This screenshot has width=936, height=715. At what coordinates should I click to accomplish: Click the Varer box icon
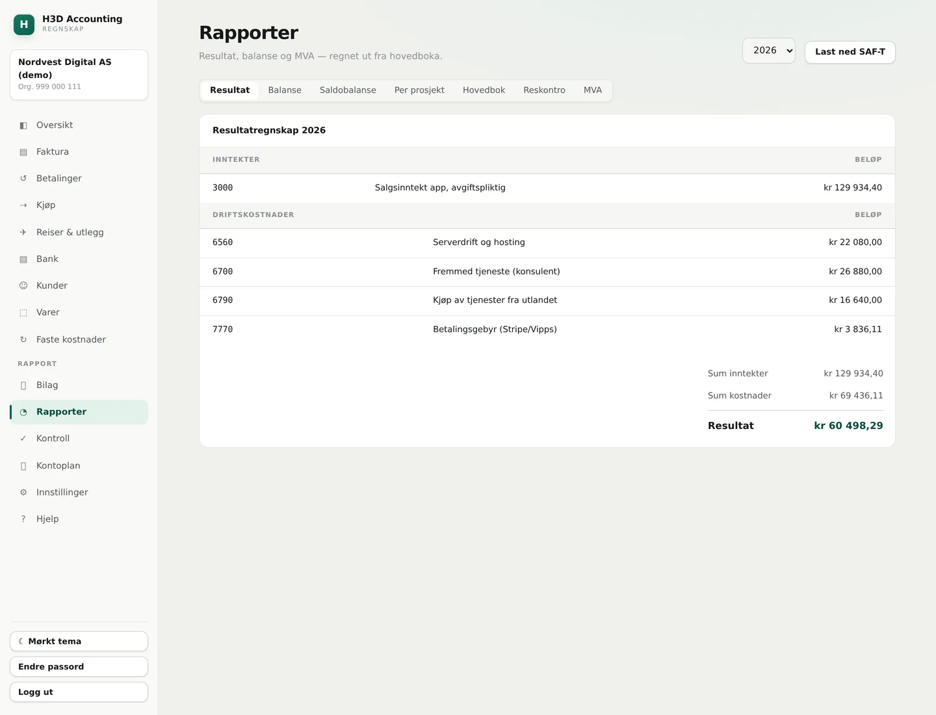click(23, 313)
